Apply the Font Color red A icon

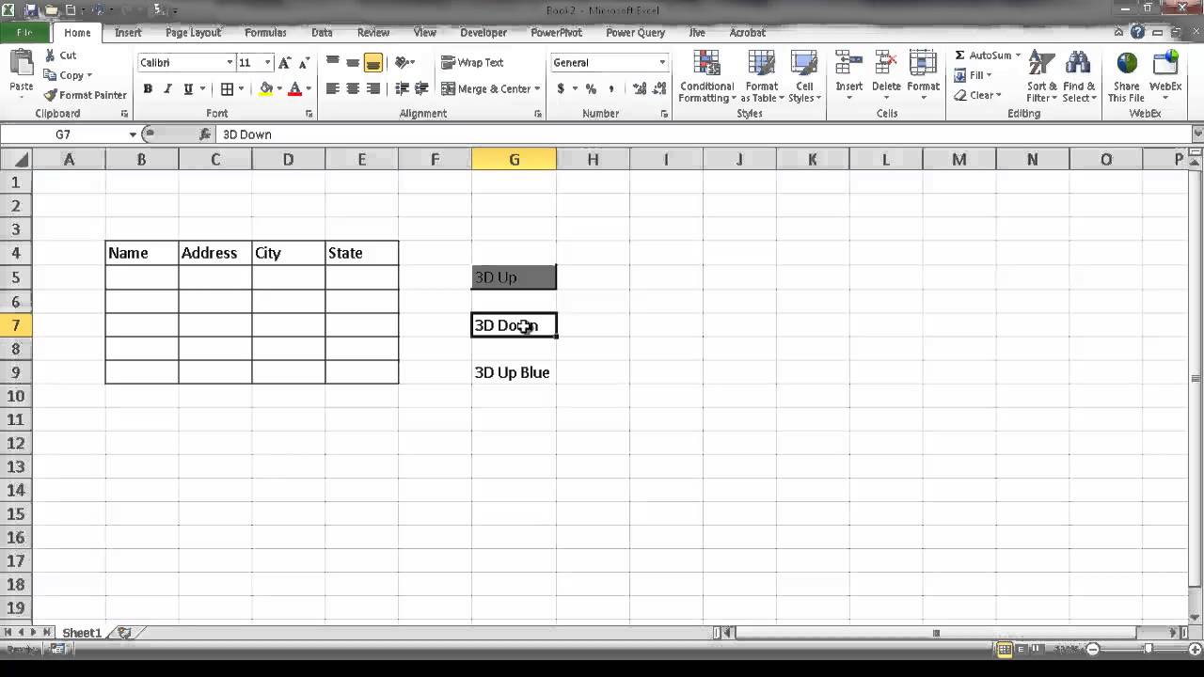[x=295, y=89]
